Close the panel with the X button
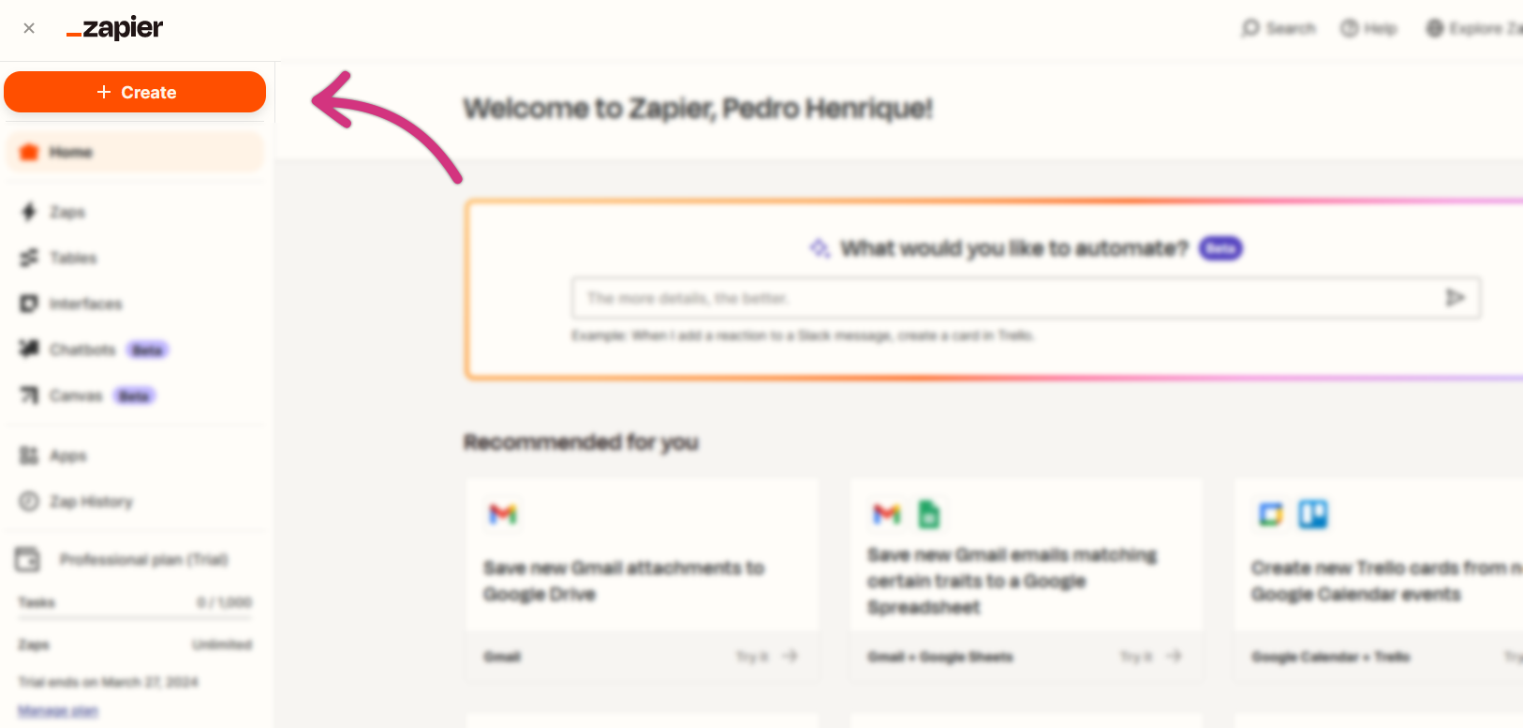Image resolution: width=1523 pixels, height=728 pixels. pos(28,28)
